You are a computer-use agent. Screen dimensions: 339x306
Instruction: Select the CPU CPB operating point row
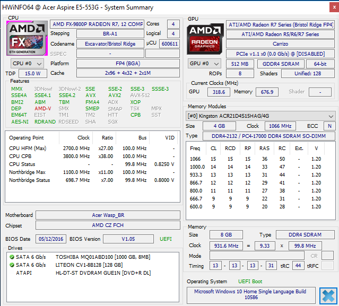coord(90,156)
